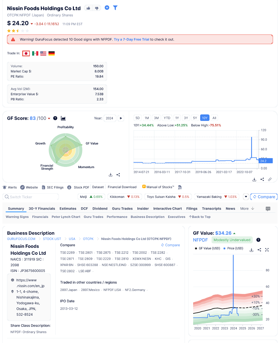Toggle GF Value (USD) legend series

[x=207, y=248]
